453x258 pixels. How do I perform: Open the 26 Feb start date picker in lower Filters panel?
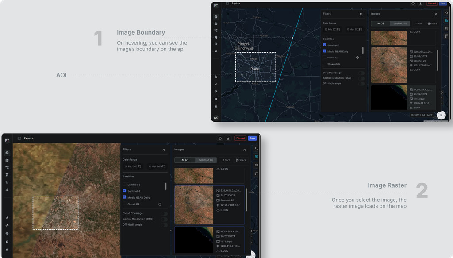click(x=133, y=166)
